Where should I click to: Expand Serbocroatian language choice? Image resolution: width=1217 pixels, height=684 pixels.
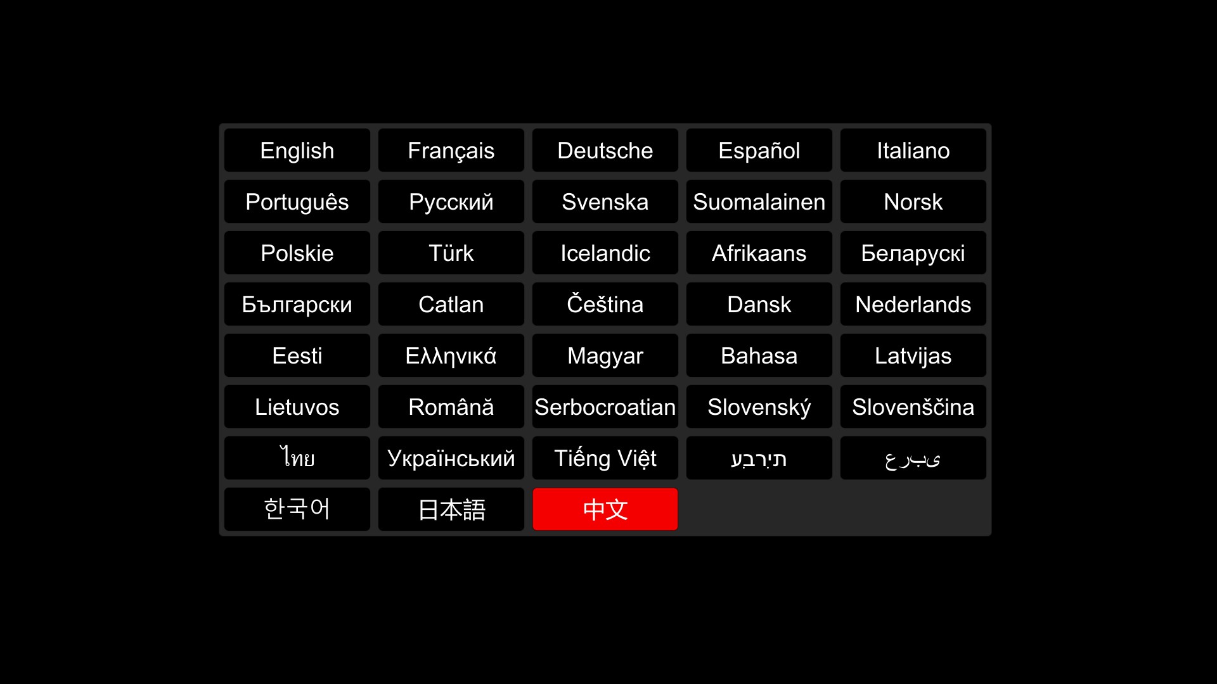606,407
